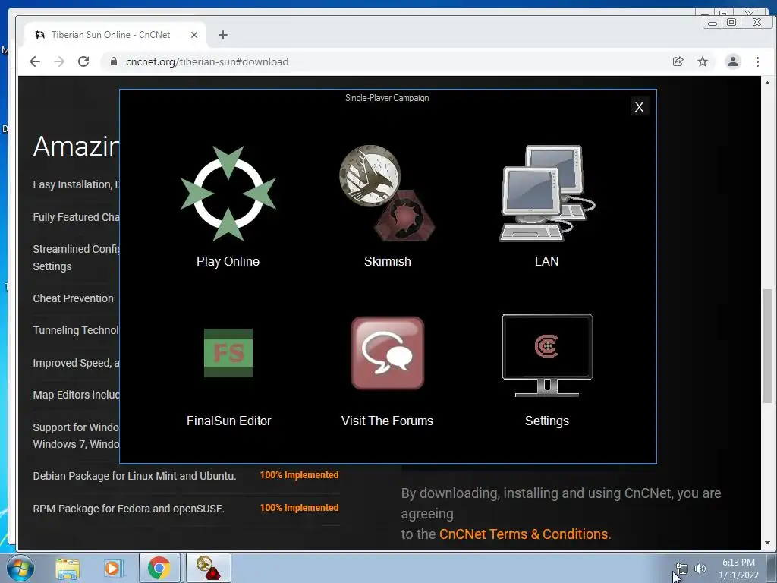This screenshot has height=583, width=777.
Task: Click the Single-Player Campaign label
Action: pyautogui.click(x=387, y=98)
